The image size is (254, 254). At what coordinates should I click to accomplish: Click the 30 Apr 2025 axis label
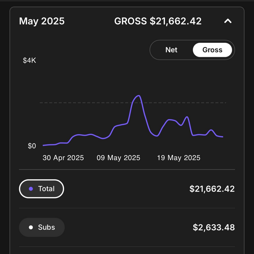click(63, 158)
